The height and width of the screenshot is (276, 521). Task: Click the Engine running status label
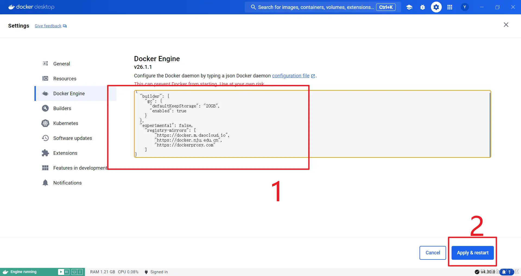point(24,272)
